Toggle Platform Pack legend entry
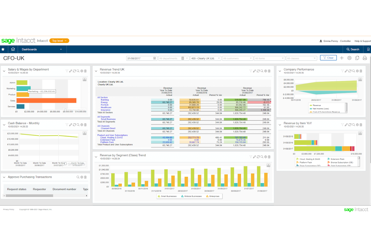The height and width of the screenshot is (248, 371). coord(304,163)
